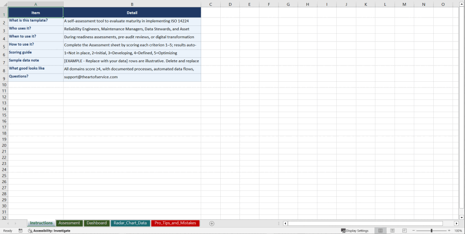Open Display Settings in status bar
The height and width of the screenshot is (234, 465).
(x=355, y=231)
